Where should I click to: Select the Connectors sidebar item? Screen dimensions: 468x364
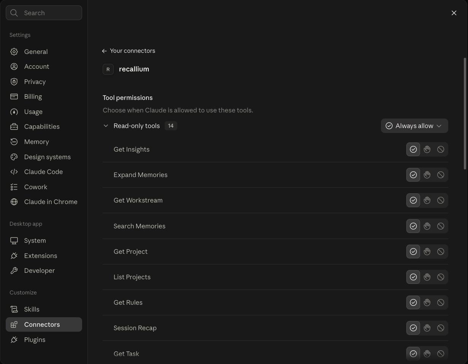(44, 324)
